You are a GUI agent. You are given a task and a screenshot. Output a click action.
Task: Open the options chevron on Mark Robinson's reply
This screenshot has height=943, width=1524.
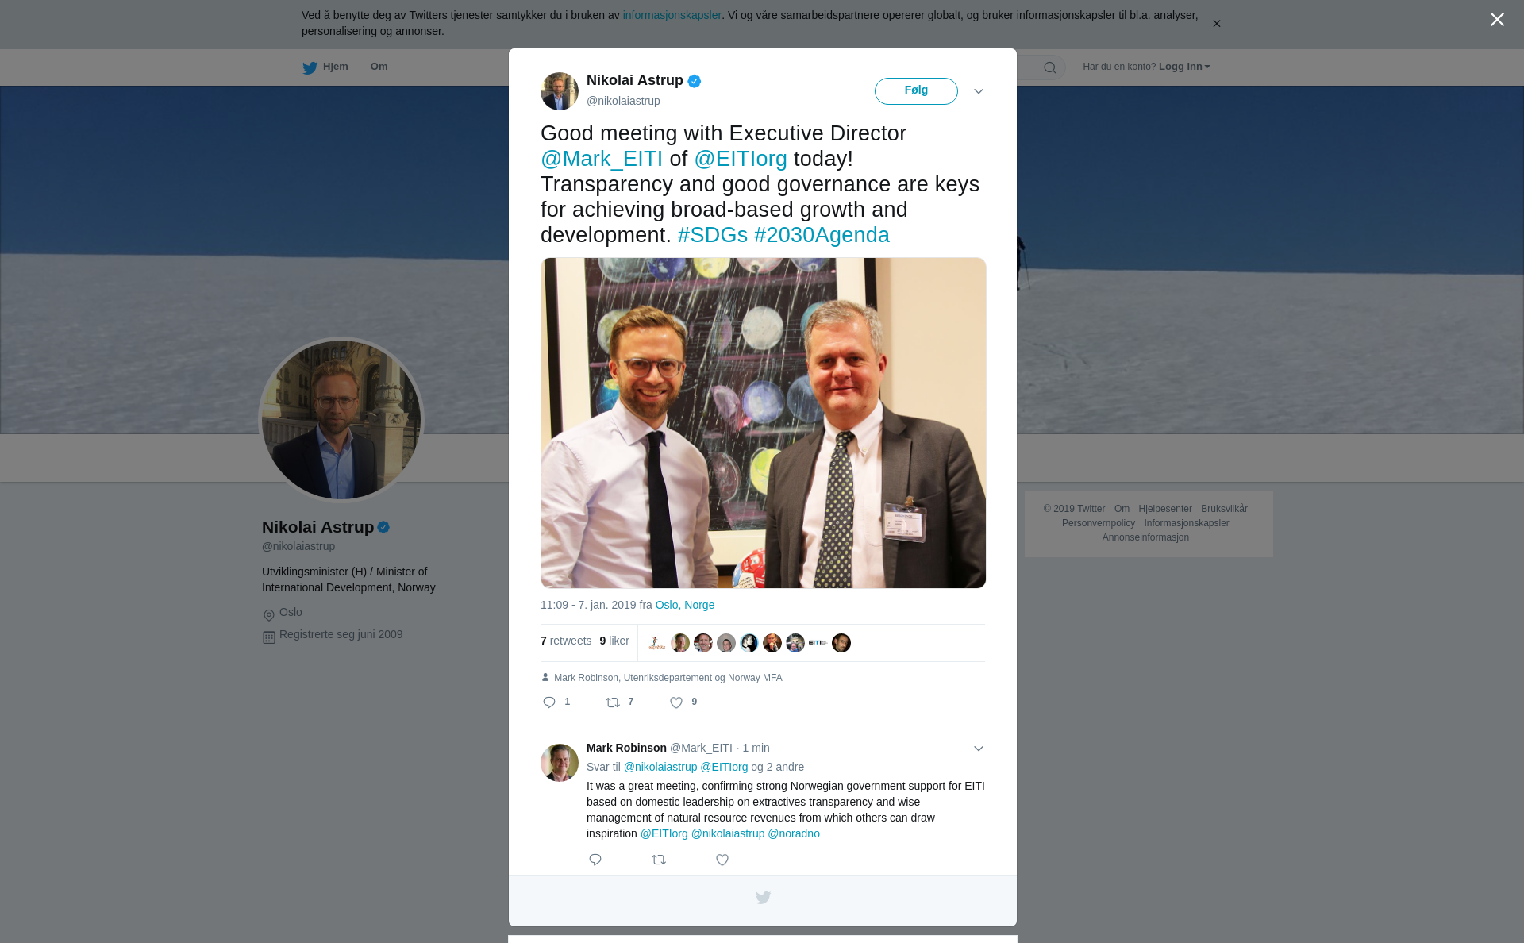pyautogui.click(x=979, y=749)
